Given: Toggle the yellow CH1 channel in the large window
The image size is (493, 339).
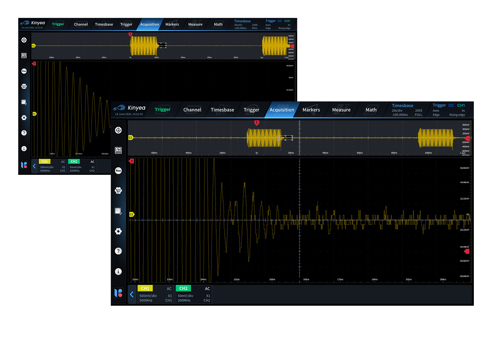Looking at the screenshot, I should [x=145, y=288].
